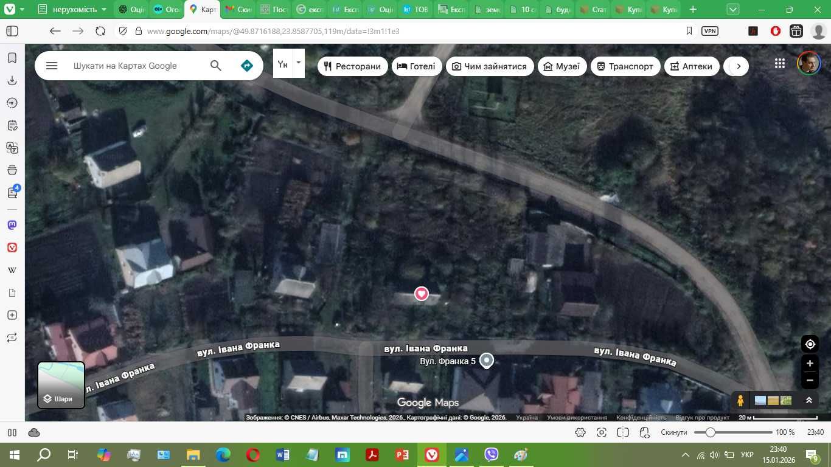This screenshot has height=467, width=831.
Task: Center the map on my location
Action: (810, 344)
